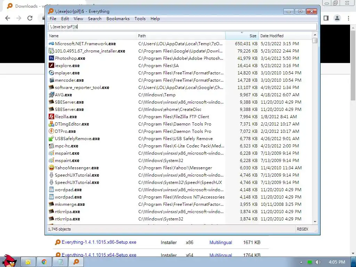Screen dimensions: 356x267
Task: Toggle the Chrome side panel icon
Action: pos(326,18)
